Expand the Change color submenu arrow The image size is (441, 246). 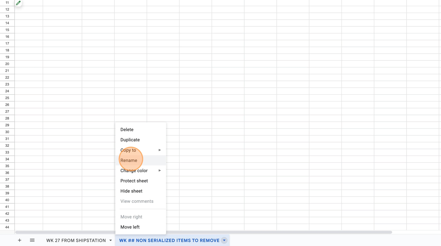pyautogui.click(x=160, y=171)
